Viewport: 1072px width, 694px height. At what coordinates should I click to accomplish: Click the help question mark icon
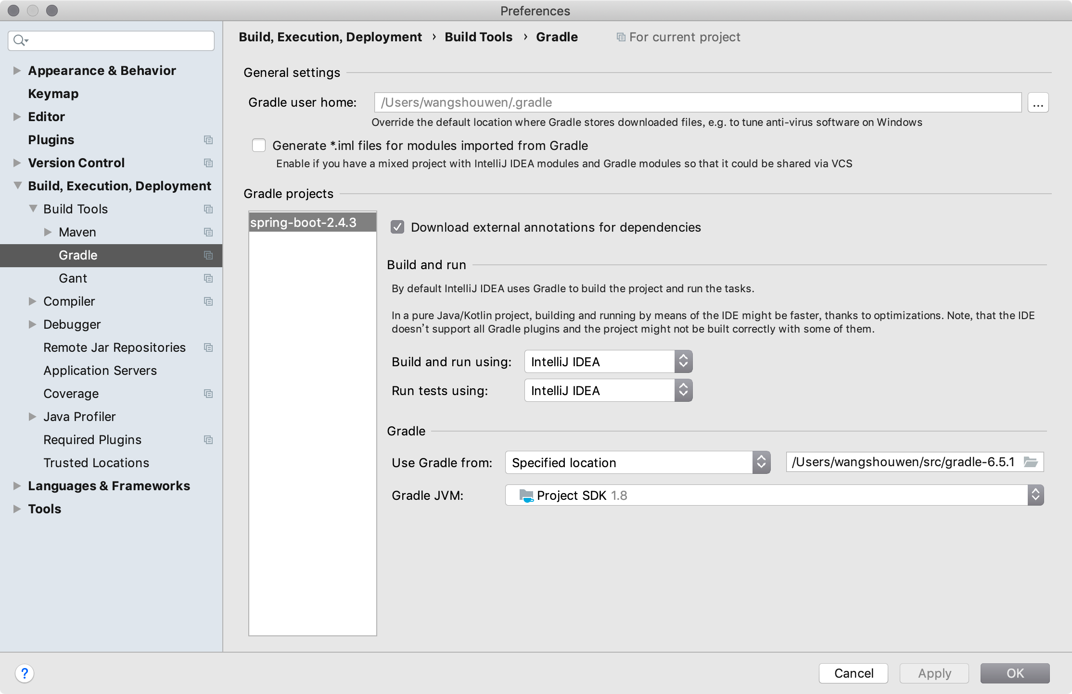coord(25,673)
